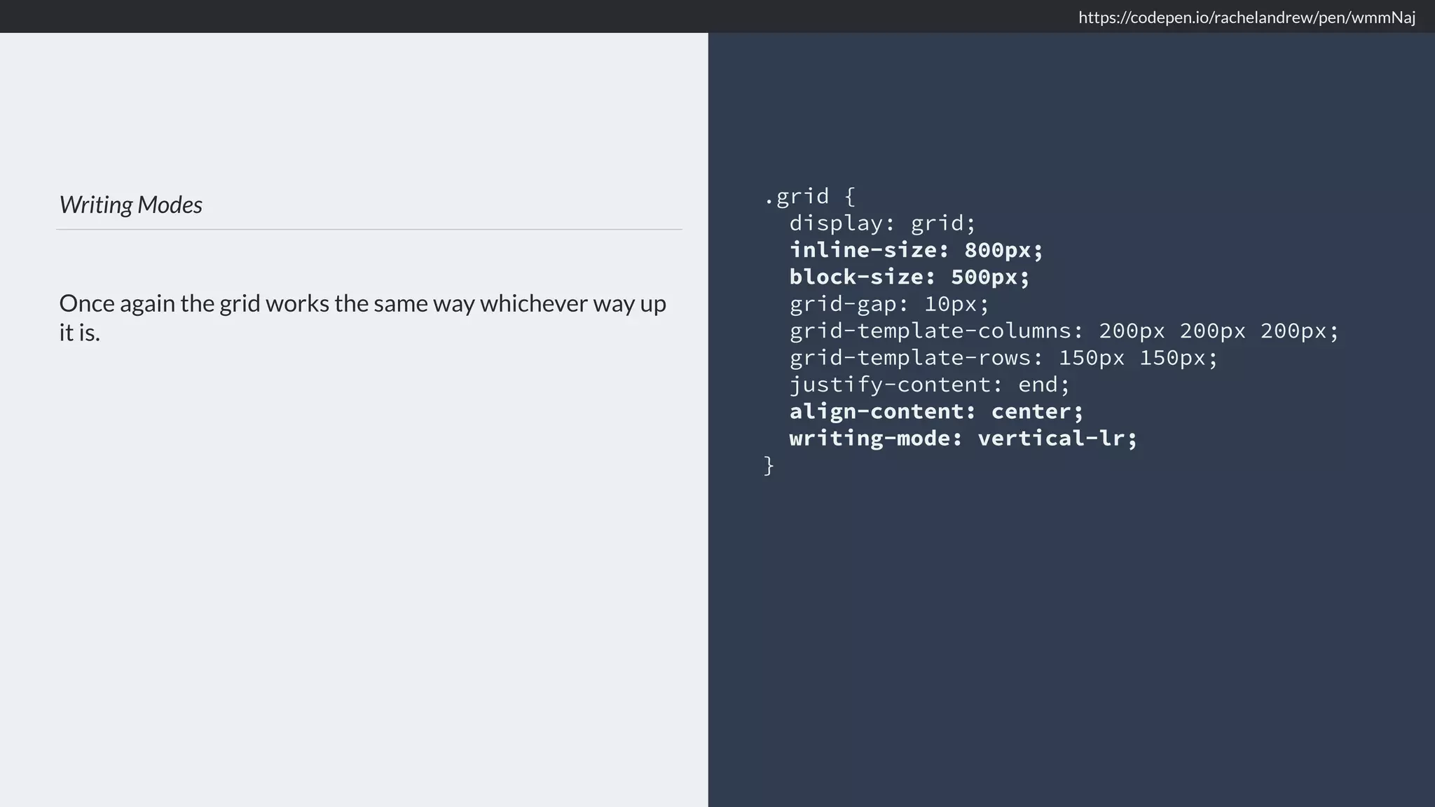
Task: Open the codepen.io rachelandrew URL link
Action: pyautogui.click(x=1247, y=18)
